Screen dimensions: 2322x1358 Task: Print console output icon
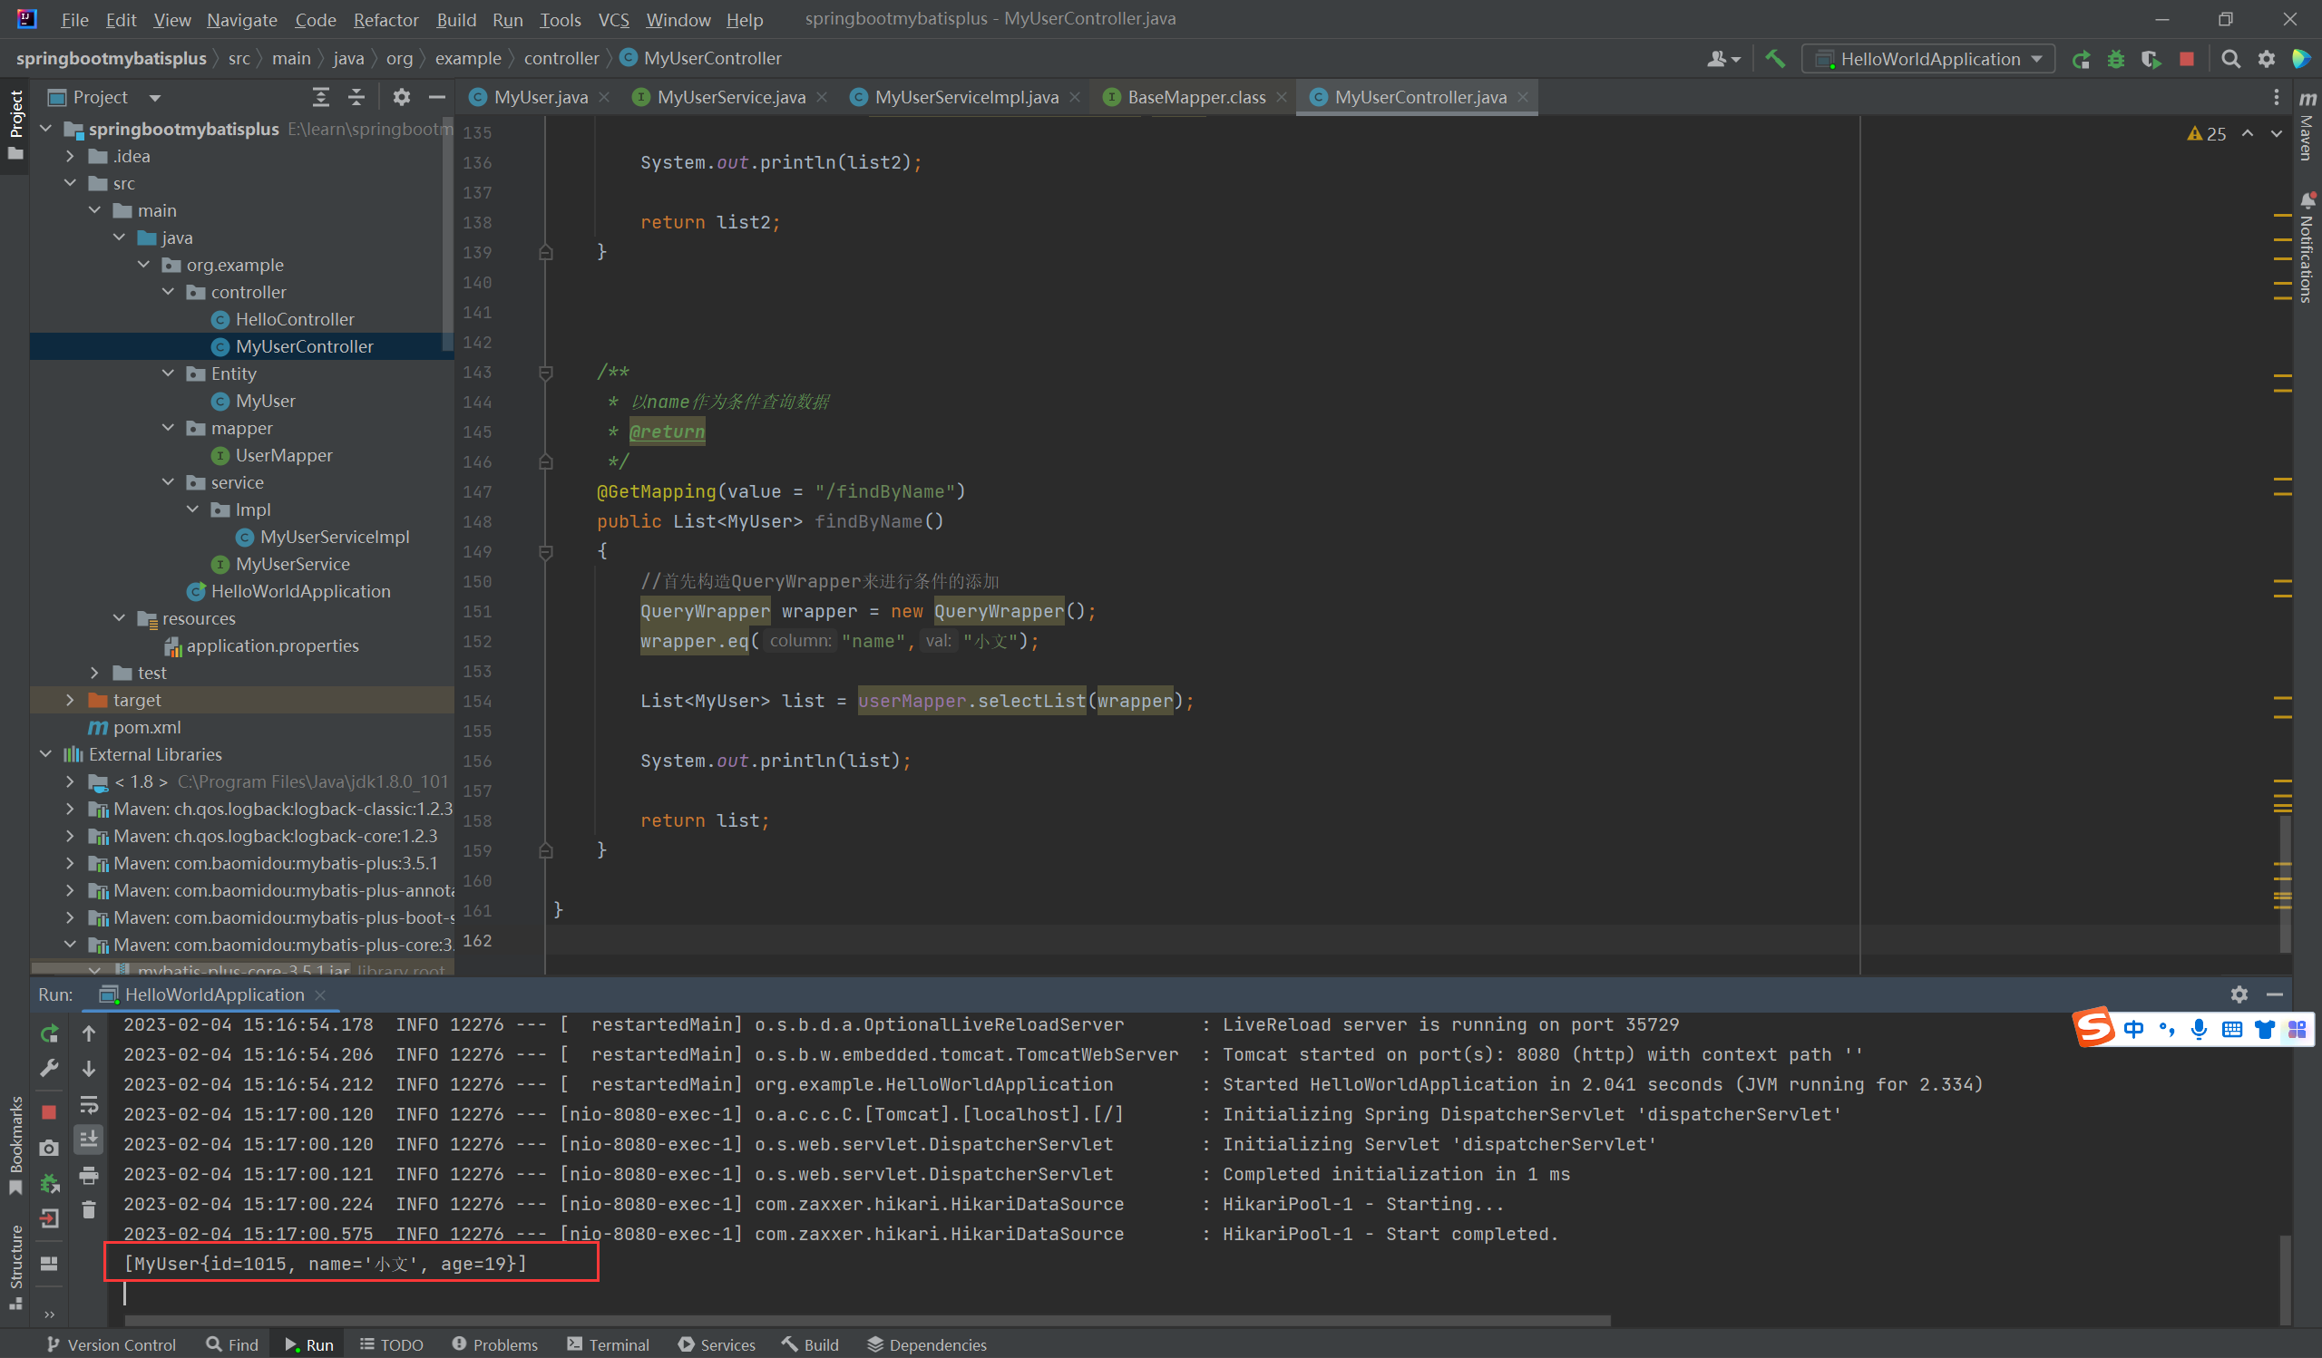(x=89, y=1175)
